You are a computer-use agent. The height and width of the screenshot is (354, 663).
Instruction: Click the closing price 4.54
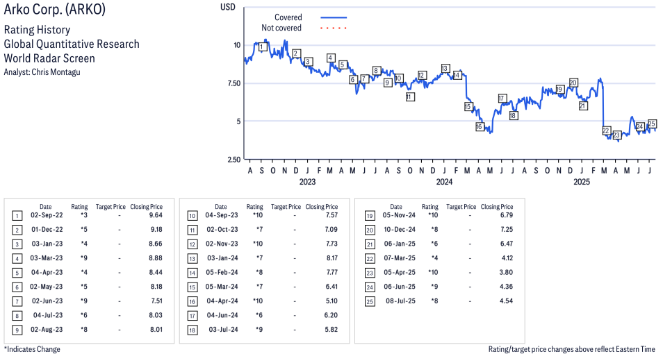(x=506, y=301)
